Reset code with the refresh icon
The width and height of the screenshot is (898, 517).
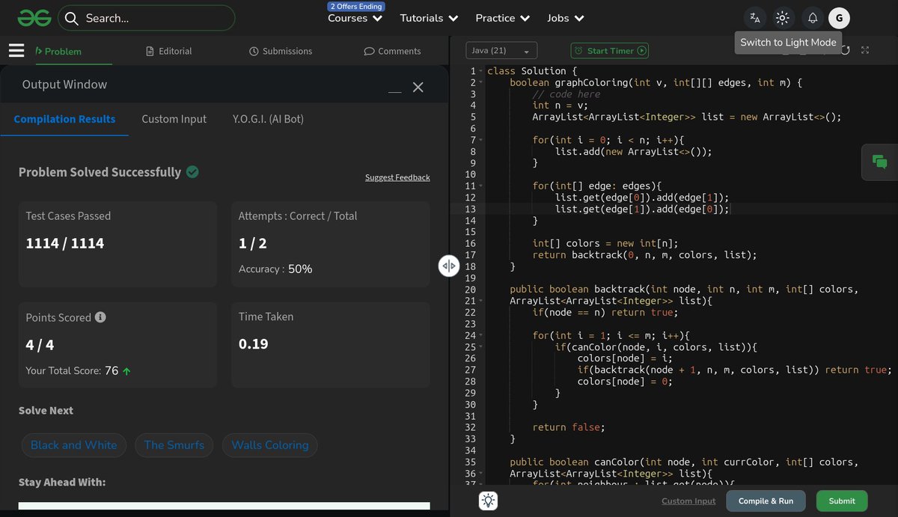tap(845, 50)
